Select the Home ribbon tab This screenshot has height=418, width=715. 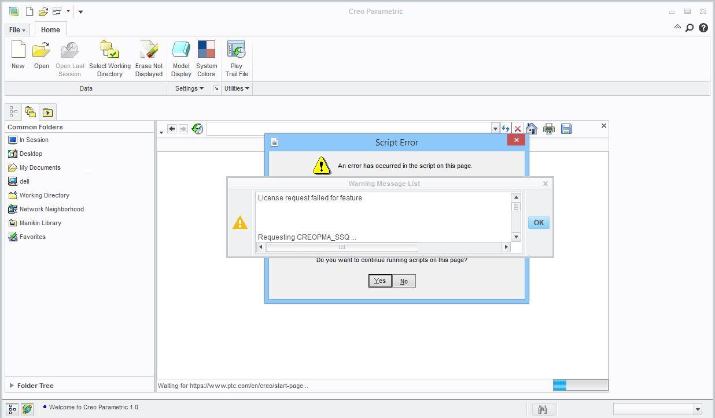pyautogui.click(x=50, y=29)
